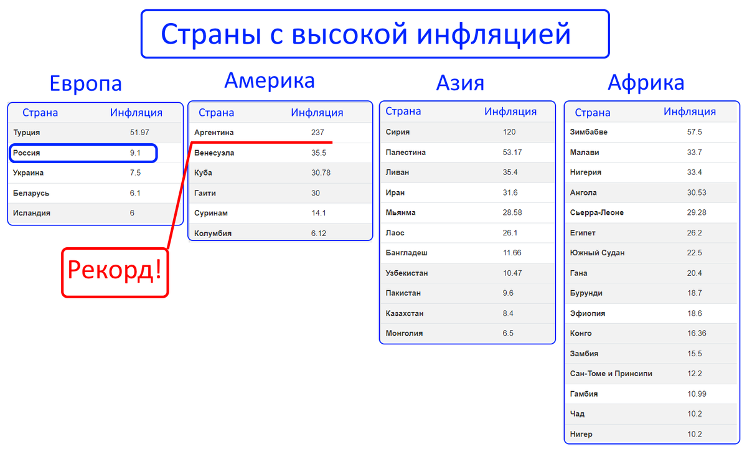Click the title 'Страны с высокой инфляцией'
747x449 pixels.
(x=366, y=34)
